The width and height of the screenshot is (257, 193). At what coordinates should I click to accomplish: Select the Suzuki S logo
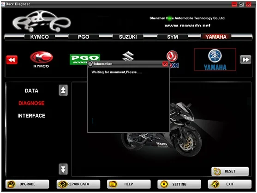coord(128,56)
